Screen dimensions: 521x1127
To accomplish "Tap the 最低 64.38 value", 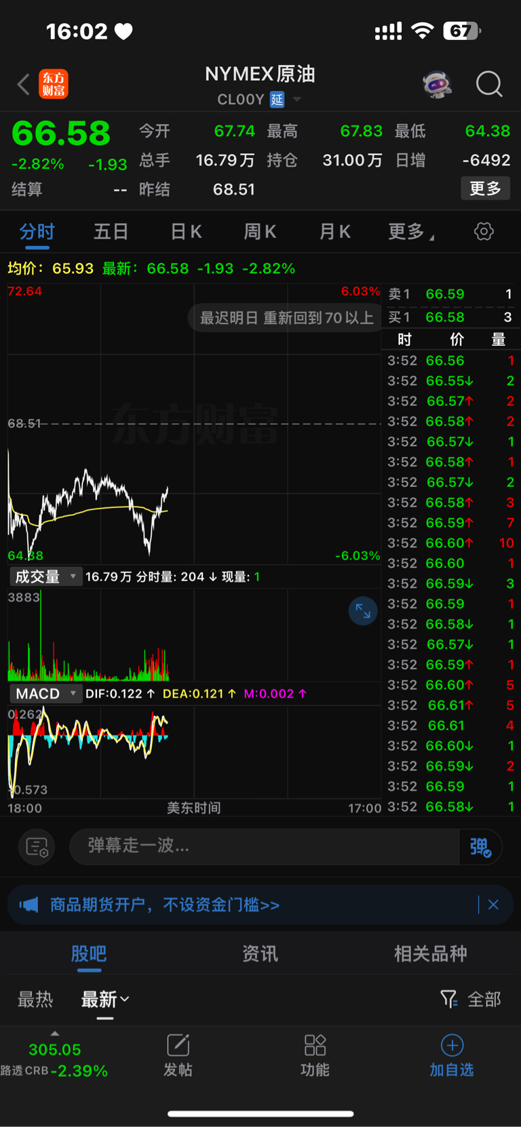I will pos(488,131).
